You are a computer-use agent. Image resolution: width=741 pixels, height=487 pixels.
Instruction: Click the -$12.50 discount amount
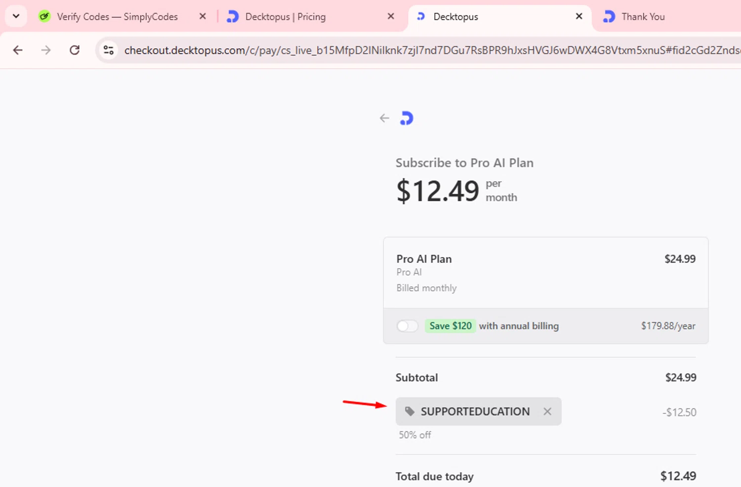point(679,412)
